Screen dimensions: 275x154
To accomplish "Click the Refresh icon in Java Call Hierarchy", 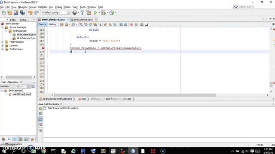I will point(40,109).
